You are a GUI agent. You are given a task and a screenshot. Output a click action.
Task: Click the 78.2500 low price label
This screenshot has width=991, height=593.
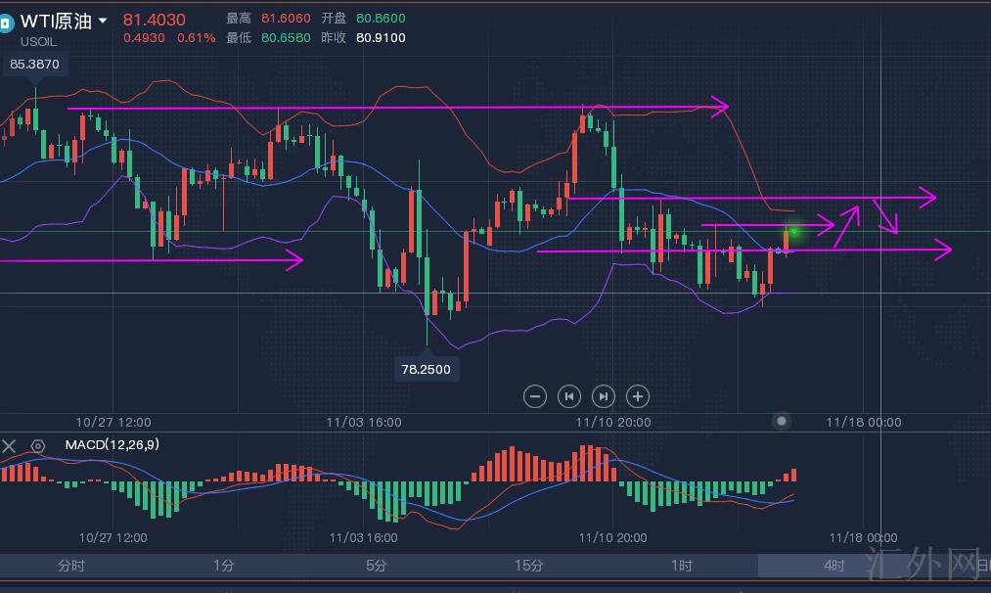tap(427, 370)
